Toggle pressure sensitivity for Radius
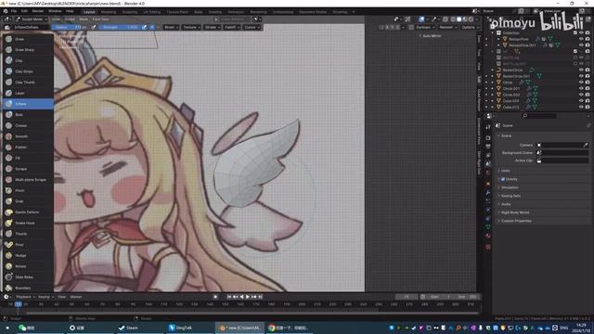The image size is (594, 334). [x=94, y=27]
